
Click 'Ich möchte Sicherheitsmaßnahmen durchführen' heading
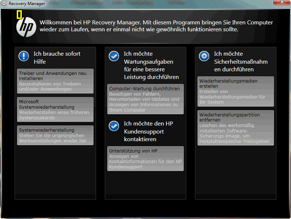pyautogui.click(x=241, y=61)
